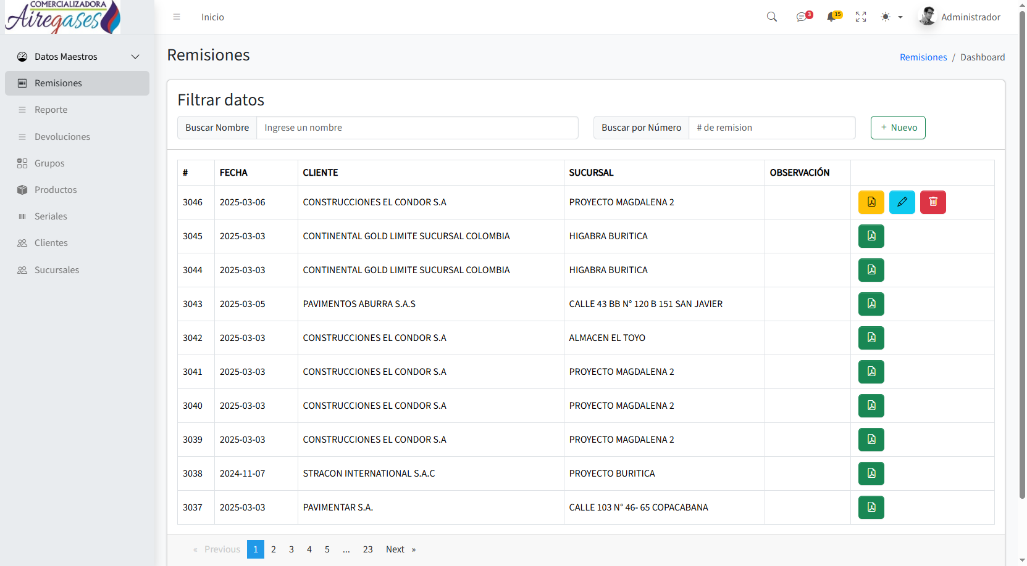This screenshot has height=566, width=1027.
Task: Open Productos in the sidebar
Action: pos(56,190)
